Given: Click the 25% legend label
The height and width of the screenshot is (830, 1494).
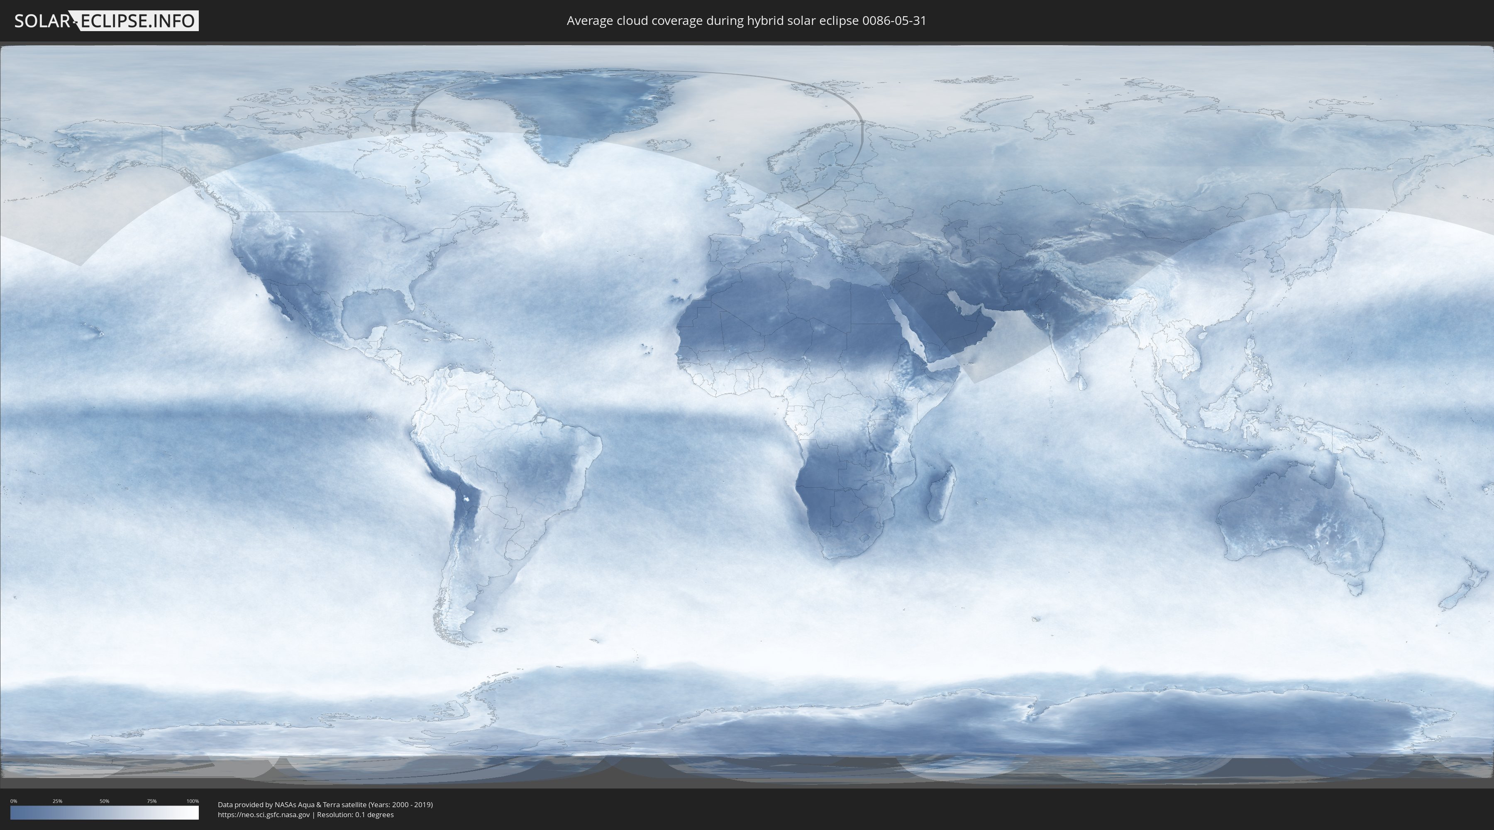Looking at the screenshot, I should (57, 801).
